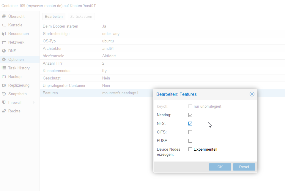The height and width of the screenshot is (191, 285).
Task: Click the Übersicht book icon
Action: point(4,16)
